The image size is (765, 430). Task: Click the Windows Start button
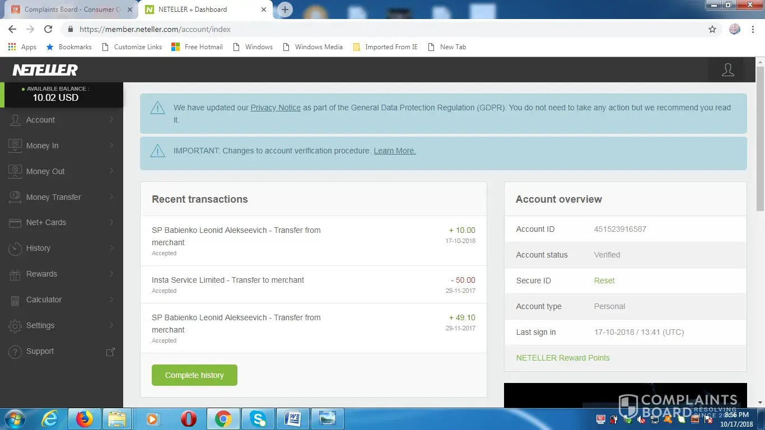(x=14, y=419)
